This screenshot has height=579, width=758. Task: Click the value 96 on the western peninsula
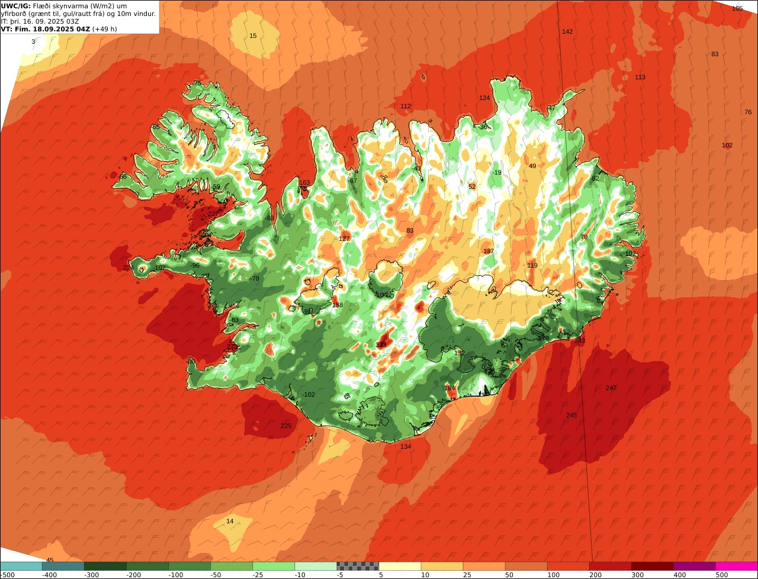point(196,266)
